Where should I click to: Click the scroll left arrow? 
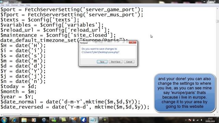point(1,115)
